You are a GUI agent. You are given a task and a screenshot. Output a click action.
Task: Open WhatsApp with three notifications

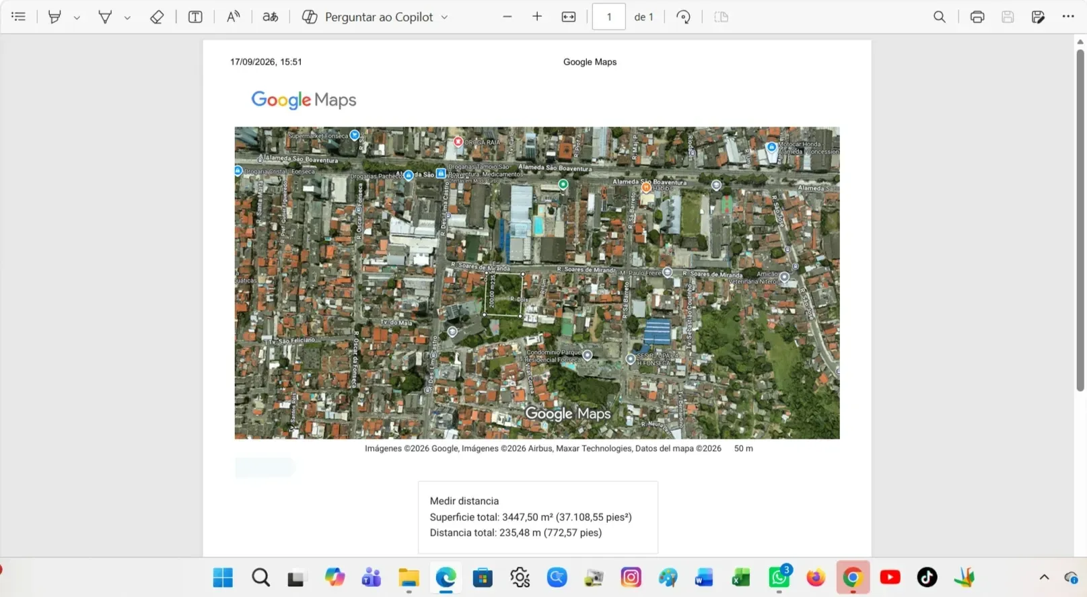779,577
